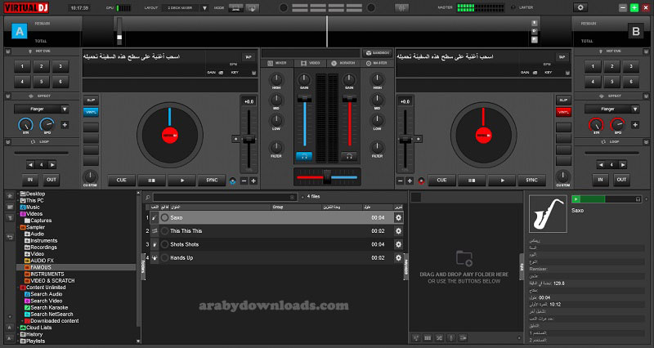Click the saxophone cover thumbnail
Image resolution: width=654 pixels, height=348 pixels.
548,214
